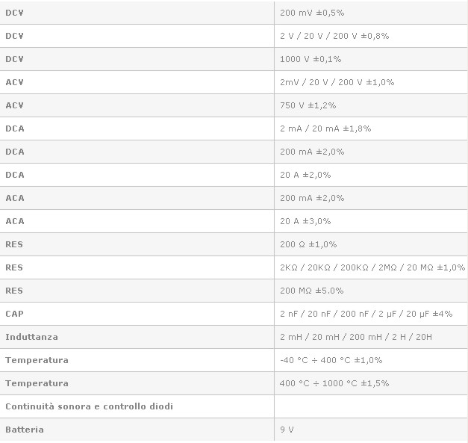
Task: Click the DCA "20 A ±2,0%" value
Action: pyautogui.click(x=305, y=175)
